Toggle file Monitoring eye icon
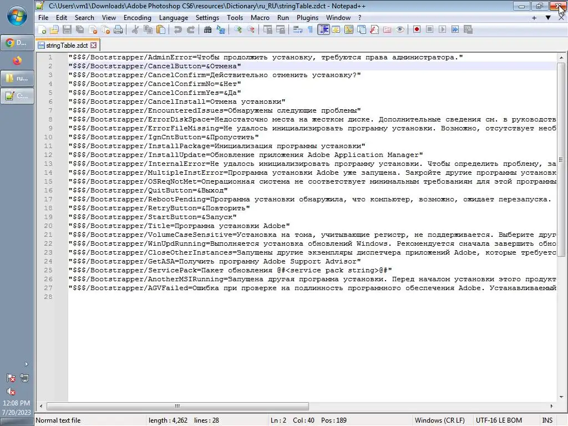This screenshot has width=568, height=426. (400, 30)
